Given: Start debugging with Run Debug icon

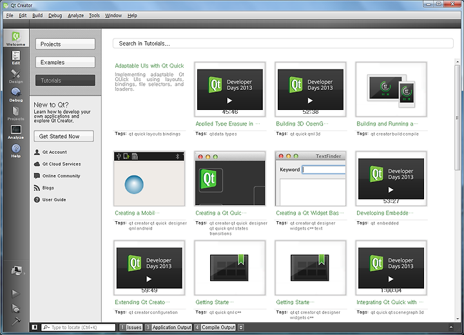Looking at the screenshot, I should click(x=15, y=308).
